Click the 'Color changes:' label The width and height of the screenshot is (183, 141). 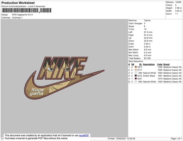pyautogui.click(x=135, y=23)
